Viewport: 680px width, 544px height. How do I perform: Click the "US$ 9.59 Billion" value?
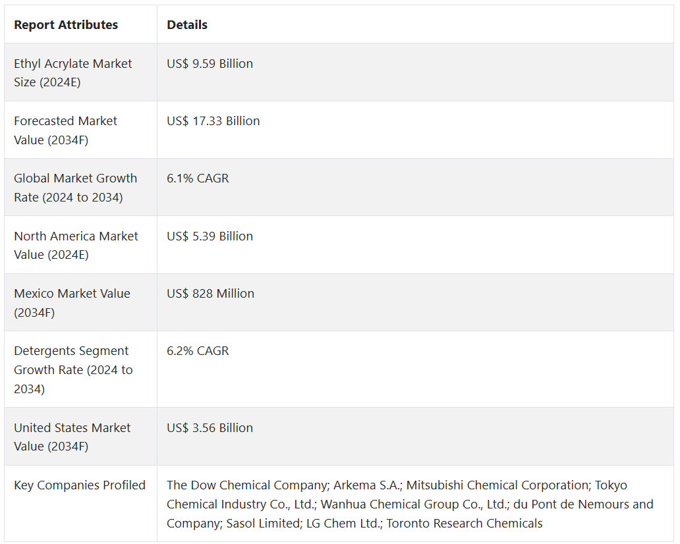(x=210, y=64)
